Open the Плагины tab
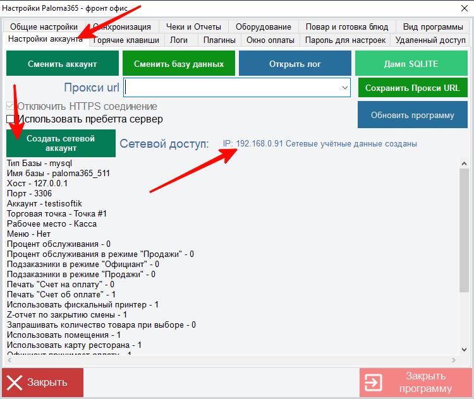The image size is (474, 399). click(219, 40)
